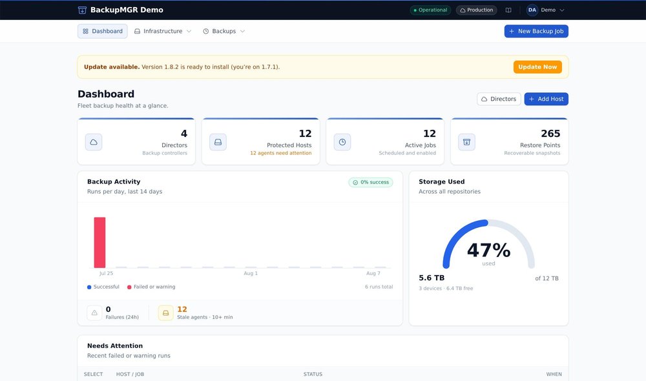Open the Infrastructure menu
Image resolution: width=646 pixels, height=381 pixels.
coord(163,31)
